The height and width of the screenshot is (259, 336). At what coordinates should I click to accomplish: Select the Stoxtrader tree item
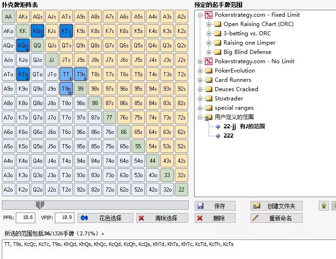pos(229,99)
